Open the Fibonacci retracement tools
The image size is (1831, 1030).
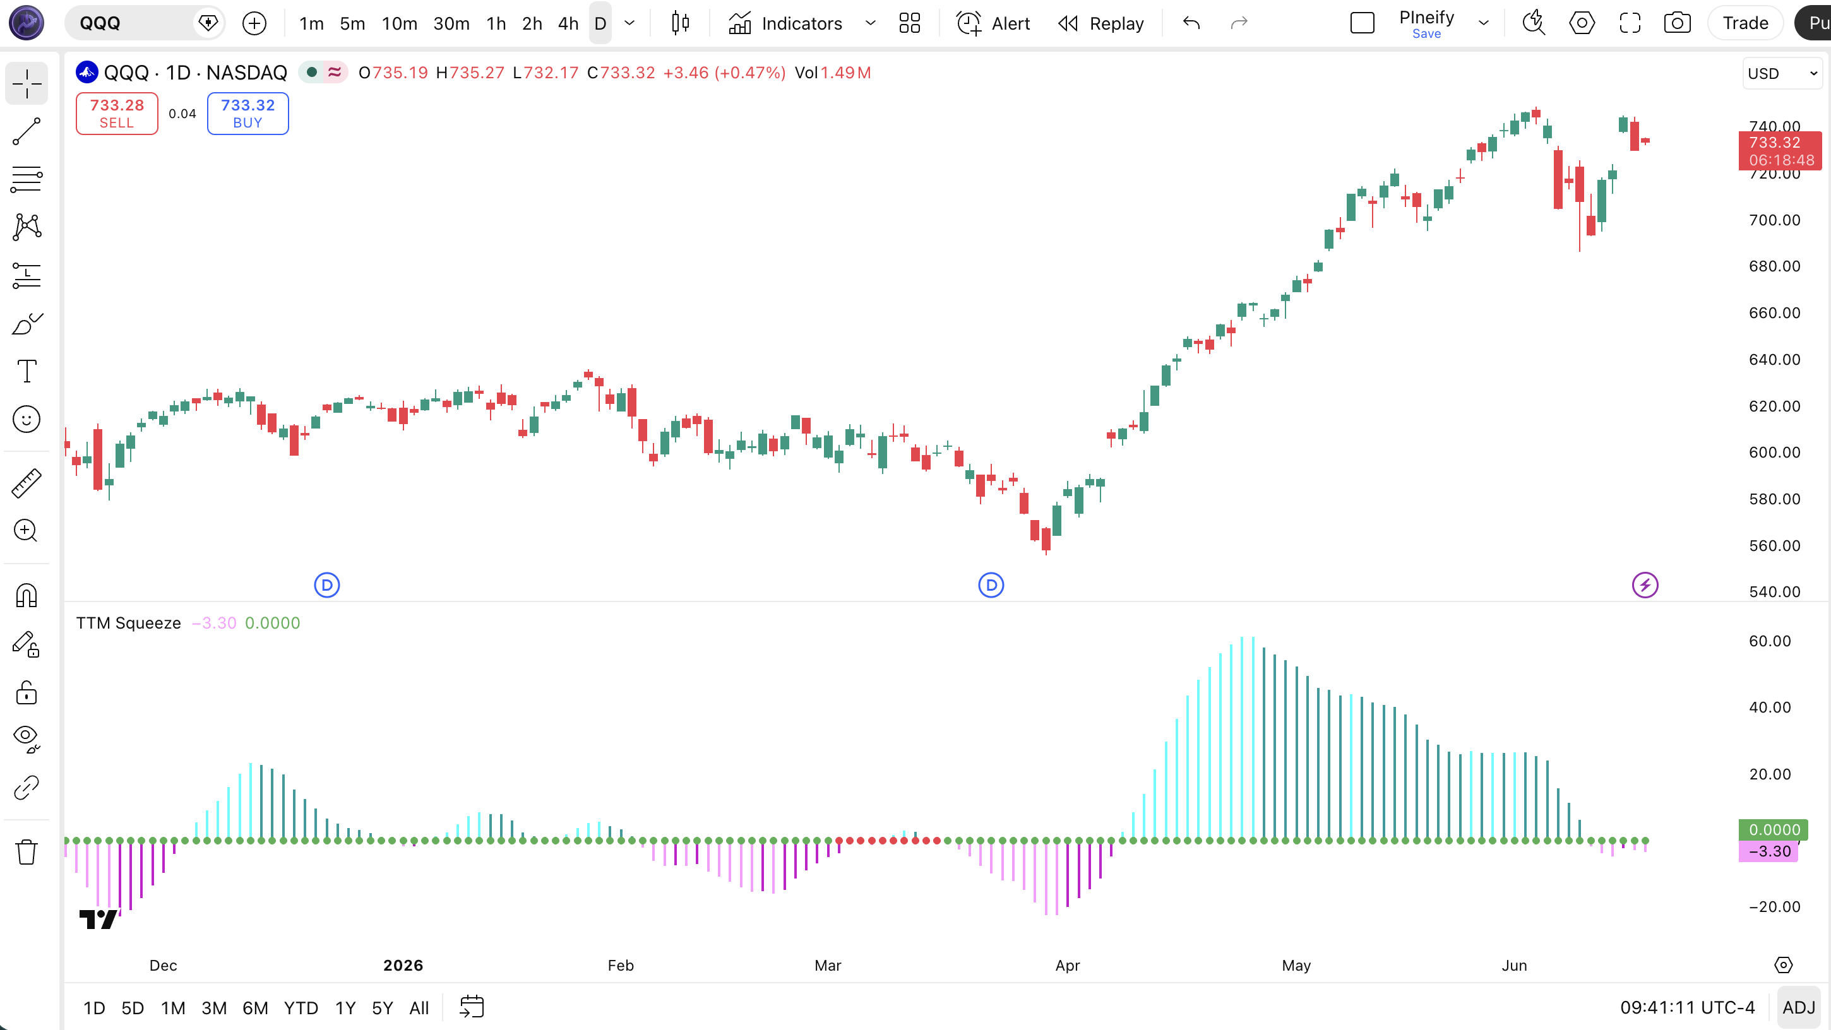coord(27,179)
